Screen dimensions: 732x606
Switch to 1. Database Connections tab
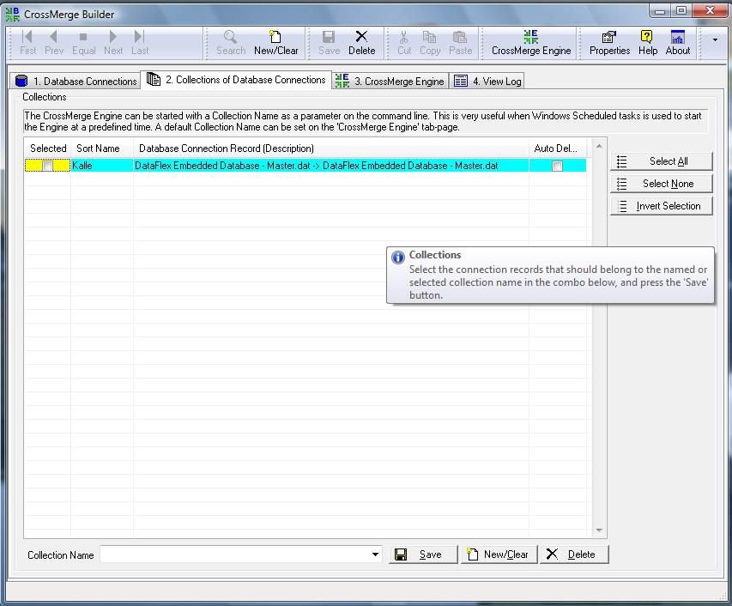(x=76, y=81)
